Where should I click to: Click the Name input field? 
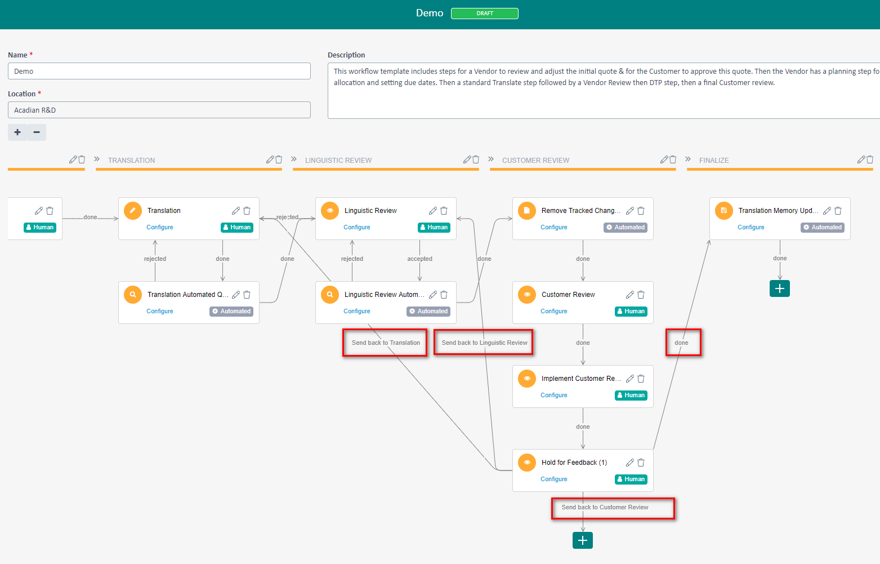click(x=159, y=71)
